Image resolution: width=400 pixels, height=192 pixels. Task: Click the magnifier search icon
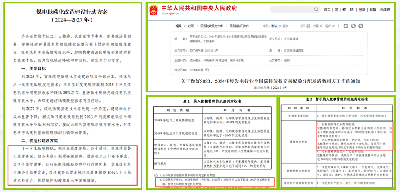(316, 10)
